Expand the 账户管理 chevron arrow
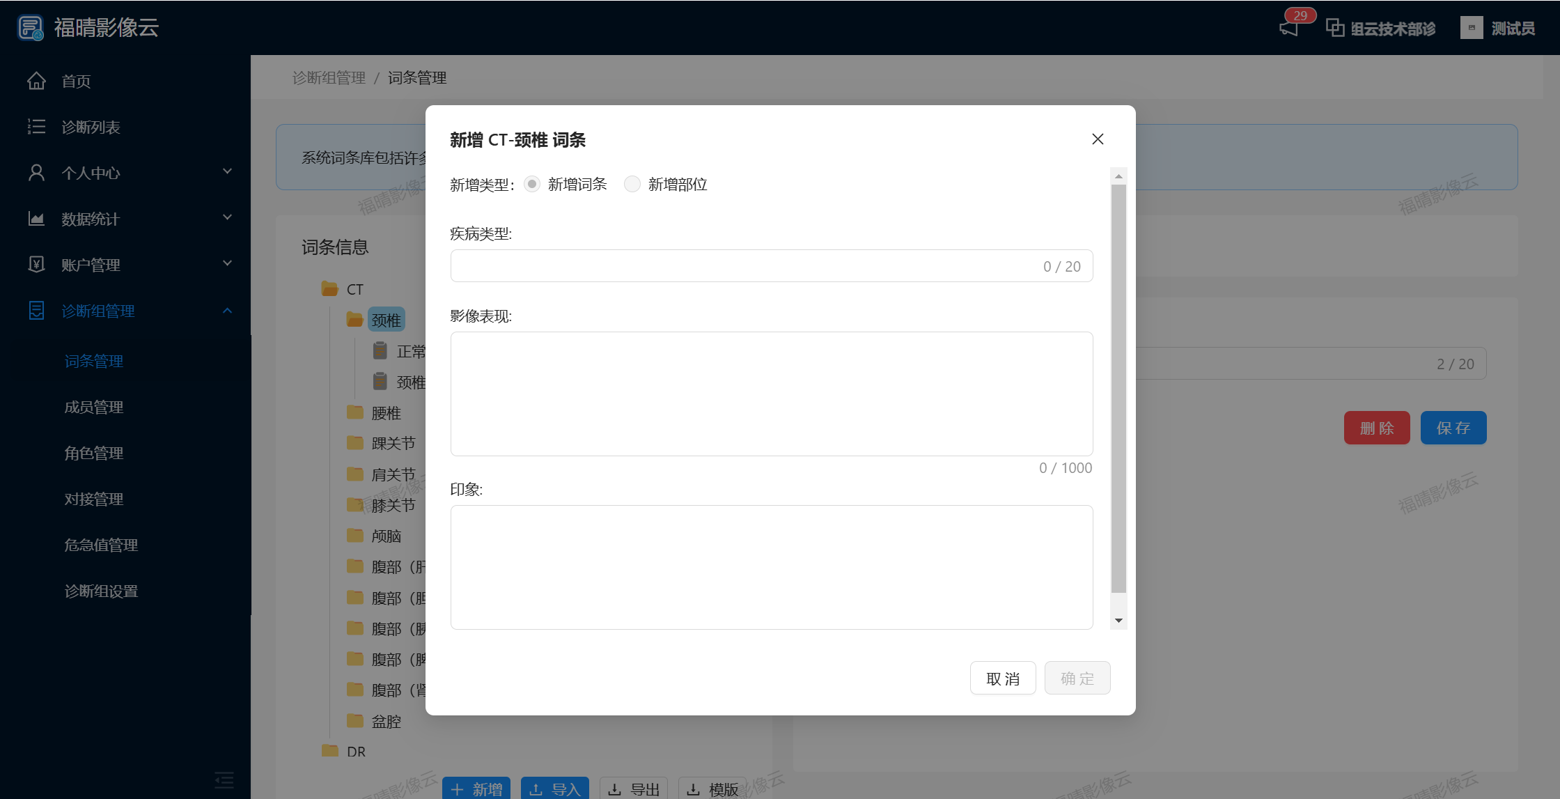1560x799 pixels. click(x=227, y=263)
